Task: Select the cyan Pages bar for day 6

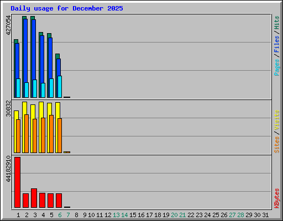Action: click(60, 87)
